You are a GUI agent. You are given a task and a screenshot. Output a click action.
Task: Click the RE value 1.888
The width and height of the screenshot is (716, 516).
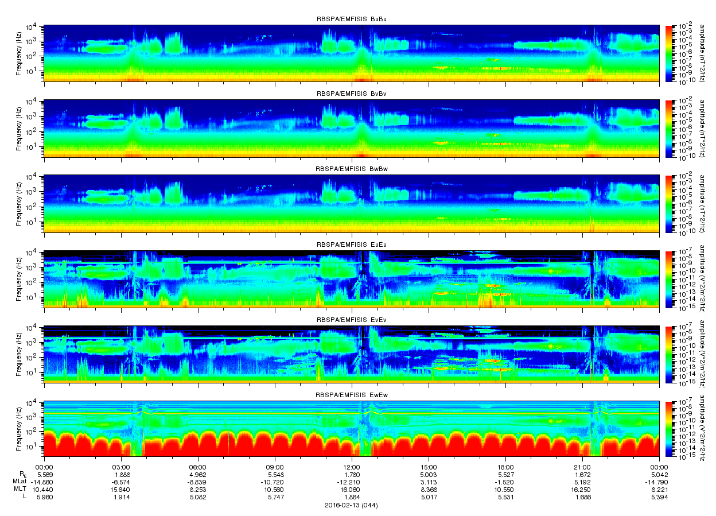pos(121,475)
